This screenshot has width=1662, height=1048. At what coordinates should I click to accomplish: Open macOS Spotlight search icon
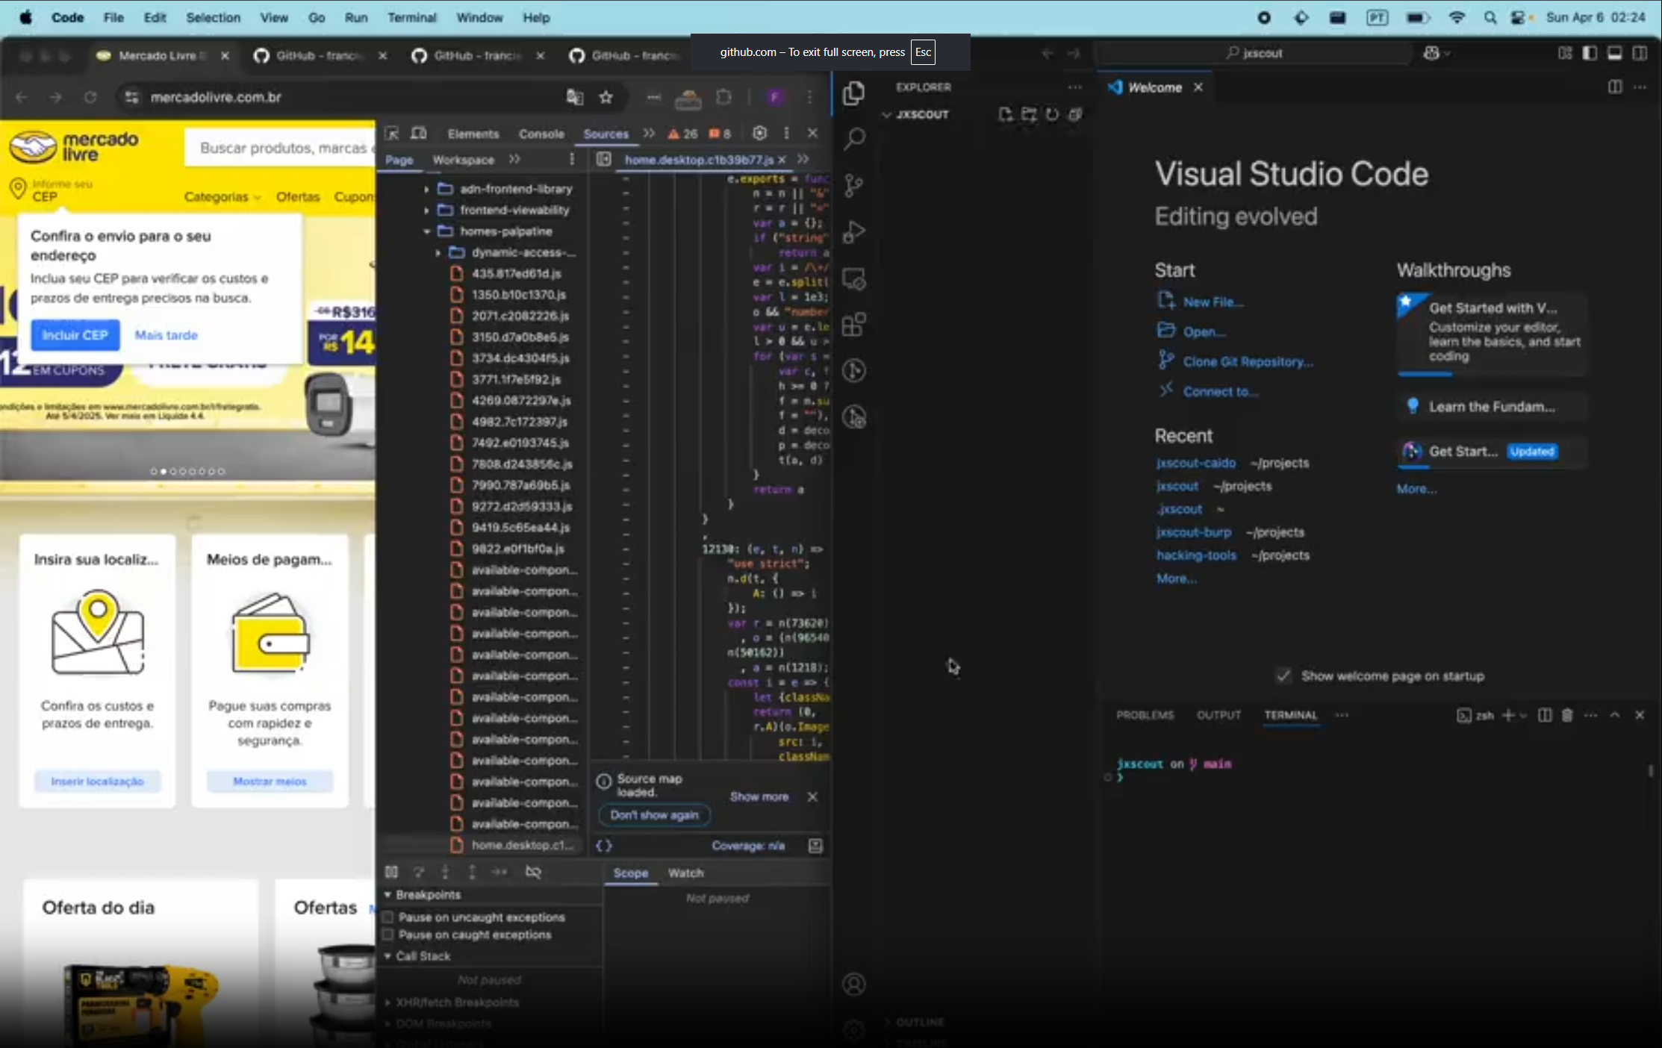tap(1490, 17)
